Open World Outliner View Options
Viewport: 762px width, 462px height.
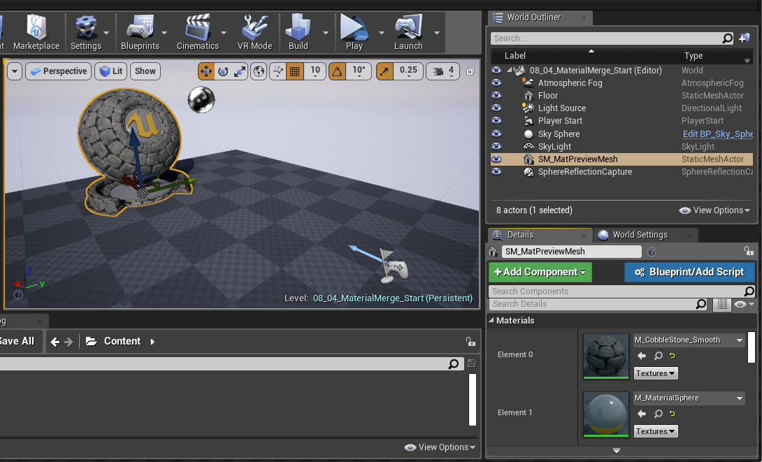tap(714, 210)
